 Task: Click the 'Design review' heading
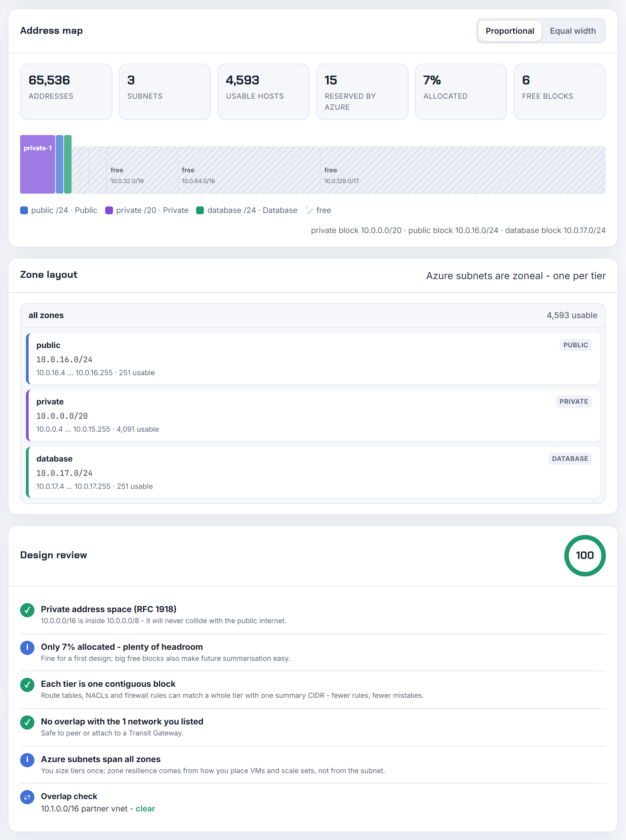pos(54,555)
